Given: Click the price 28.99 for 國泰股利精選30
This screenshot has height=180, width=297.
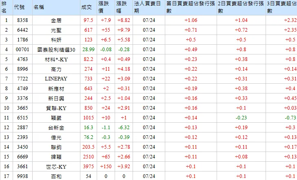Looking at the screenshot, I should (89, 50).
